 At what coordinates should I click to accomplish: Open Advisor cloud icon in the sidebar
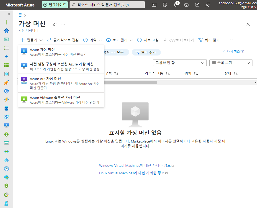6,177
